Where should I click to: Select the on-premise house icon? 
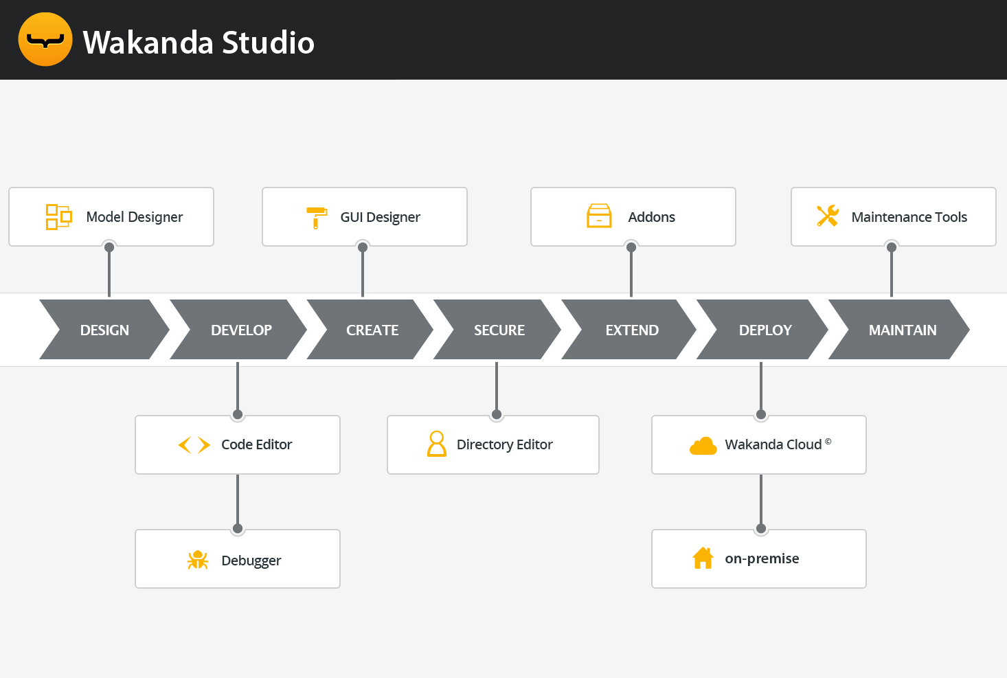[704, 558]
